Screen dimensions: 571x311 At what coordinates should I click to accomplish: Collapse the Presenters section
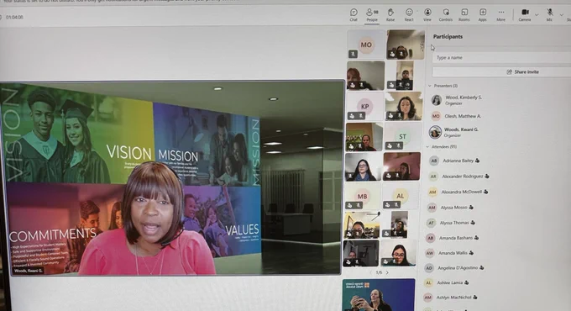[430, 86]
